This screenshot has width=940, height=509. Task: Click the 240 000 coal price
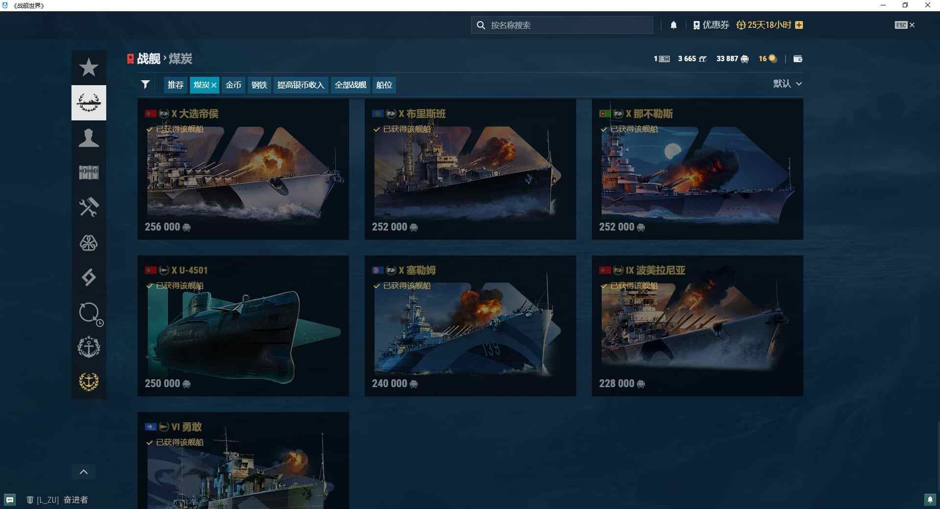pyautogui.click(x=395, y=384)
